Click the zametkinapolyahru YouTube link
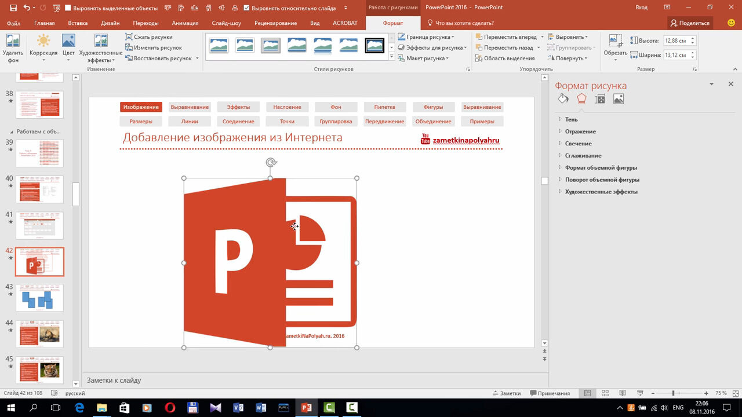Image resolution: width=742 pixels, height=417 pixels. point(465,140)
